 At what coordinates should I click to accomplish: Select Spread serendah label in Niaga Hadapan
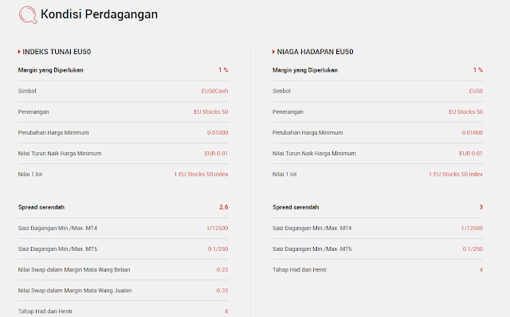click(x=296, y=207)
